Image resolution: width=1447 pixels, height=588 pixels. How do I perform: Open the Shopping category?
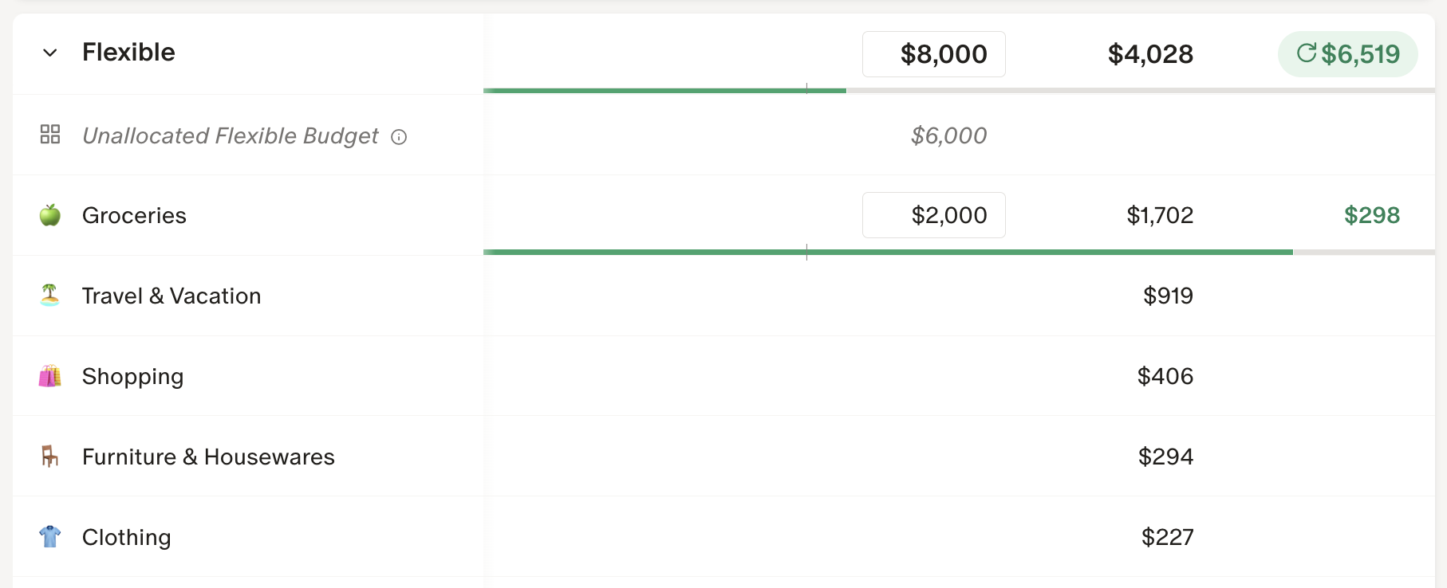coord(132,376)
